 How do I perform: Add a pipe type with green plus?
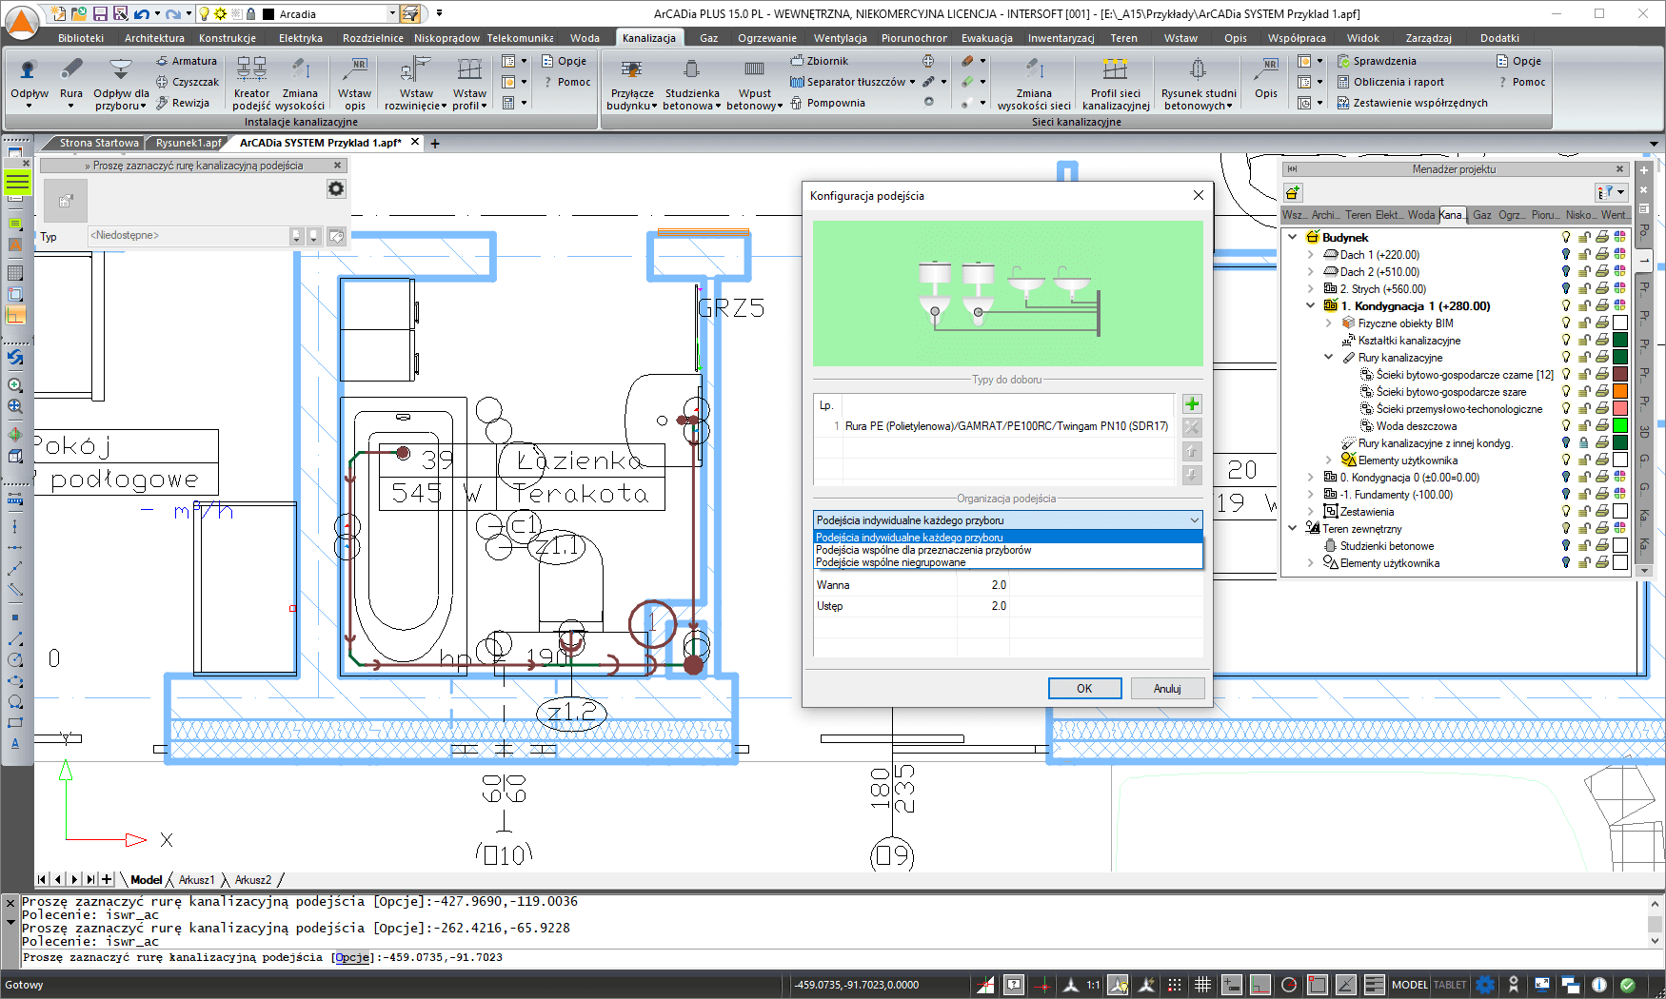[x=1192, y=404]
